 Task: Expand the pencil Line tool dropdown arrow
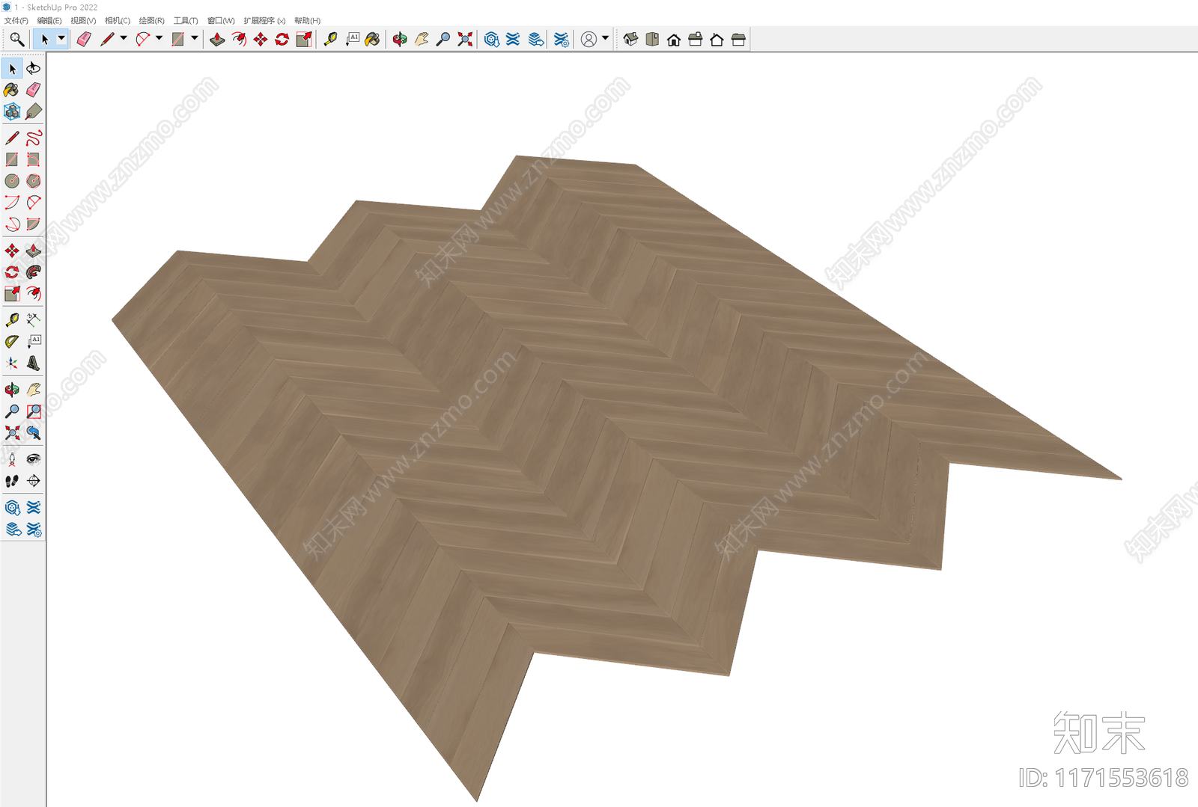(x=124, y=39)
